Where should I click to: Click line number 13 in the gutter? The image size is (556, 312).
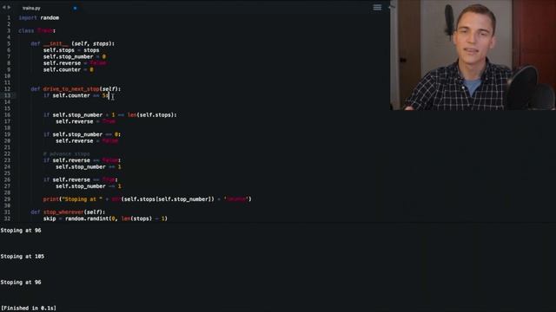tap(7, 95)
